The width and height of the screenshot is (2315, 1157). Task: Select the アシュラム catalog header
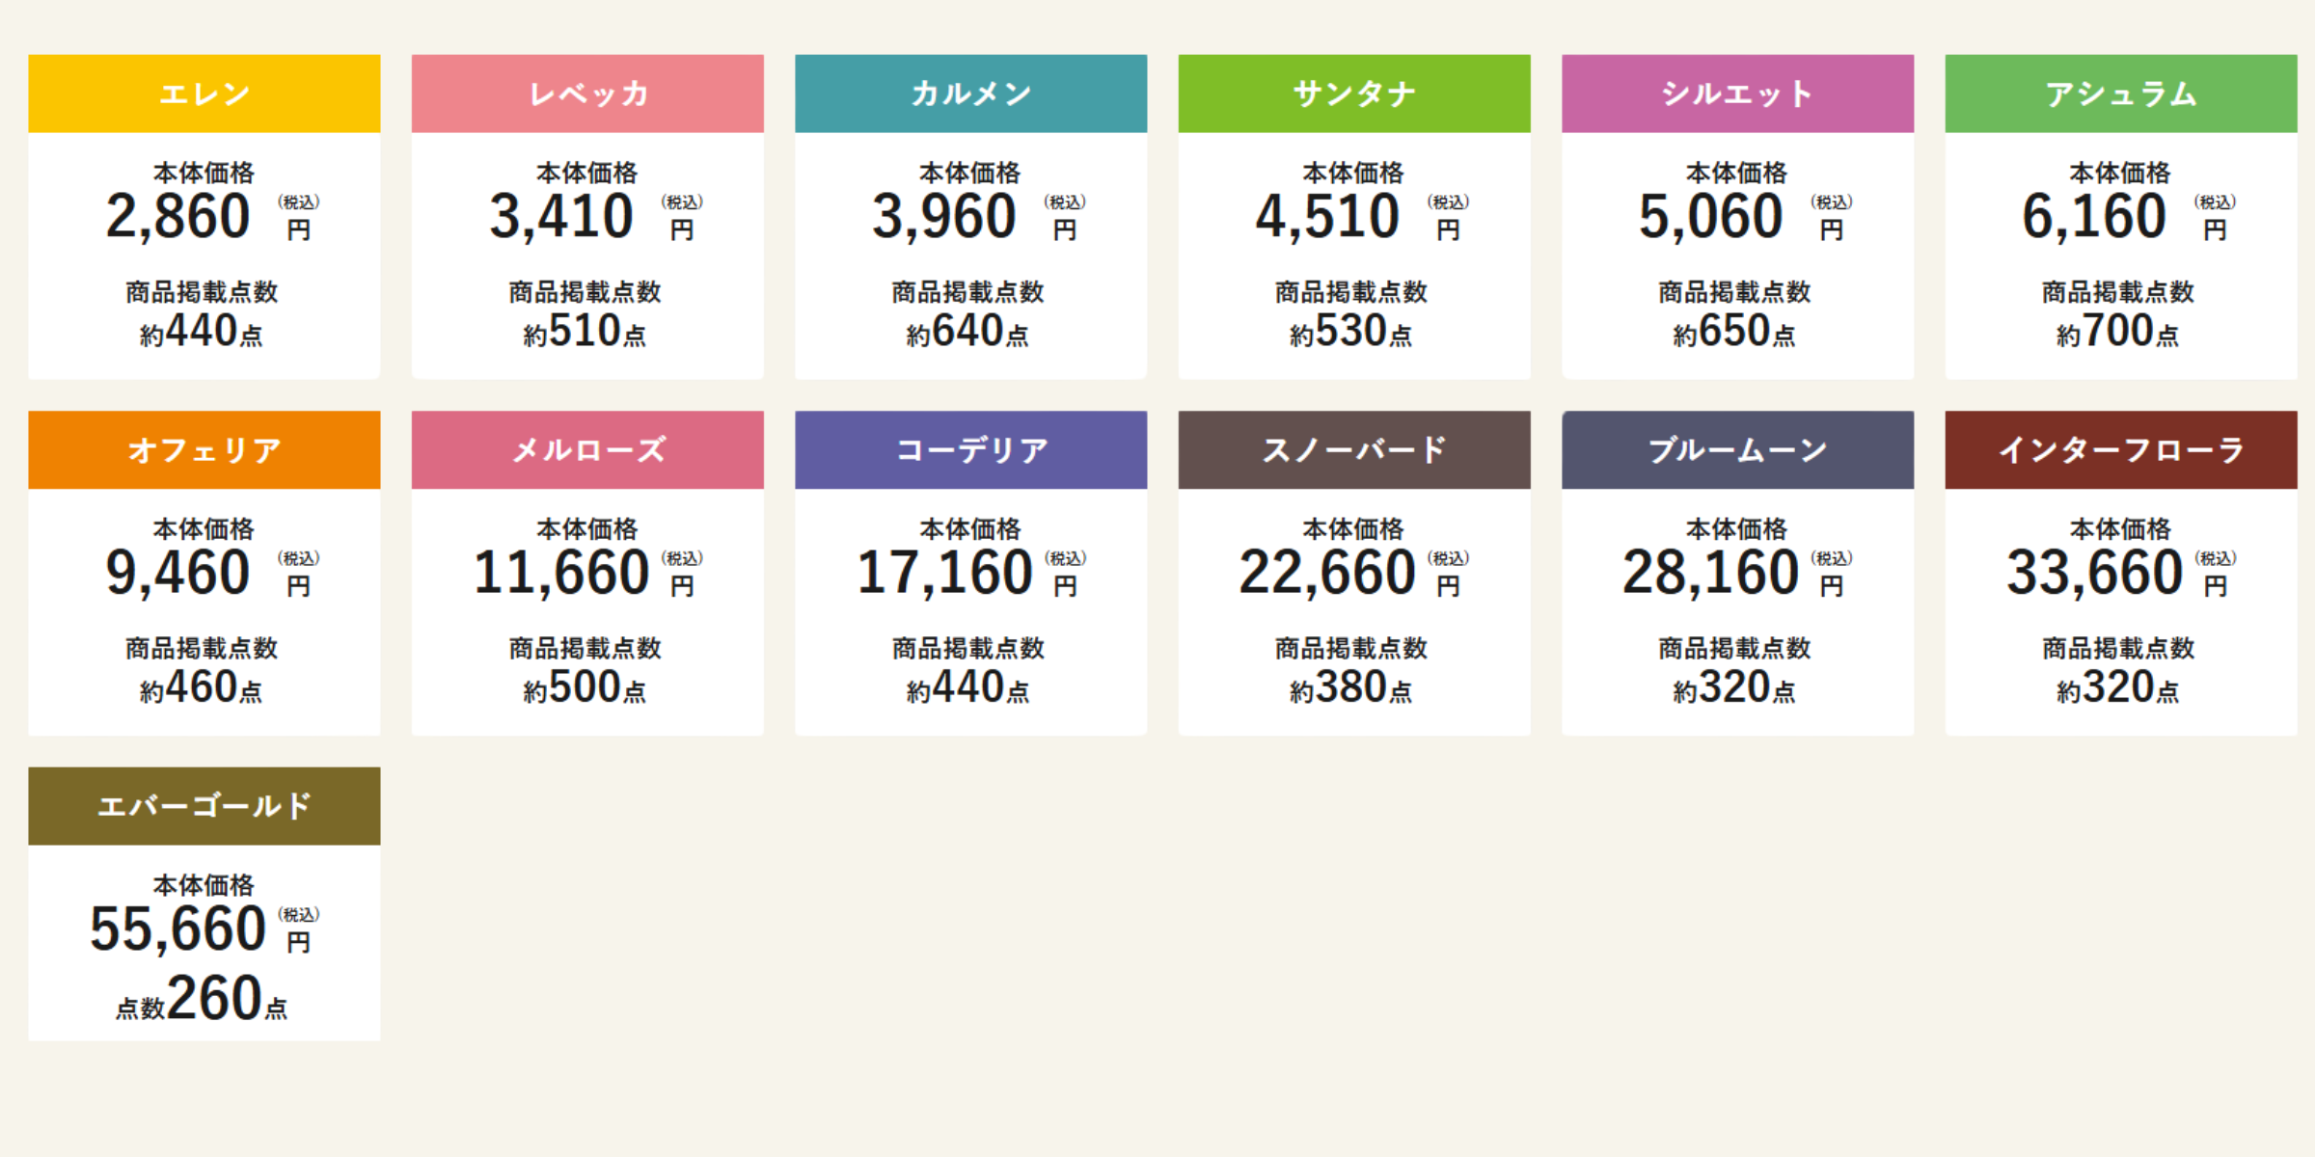point(2121,94)
